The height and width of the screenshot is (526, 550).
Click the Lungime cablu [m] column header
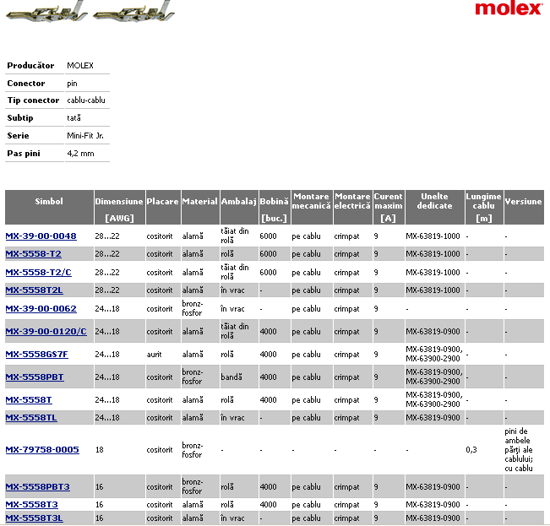(484, 207)
